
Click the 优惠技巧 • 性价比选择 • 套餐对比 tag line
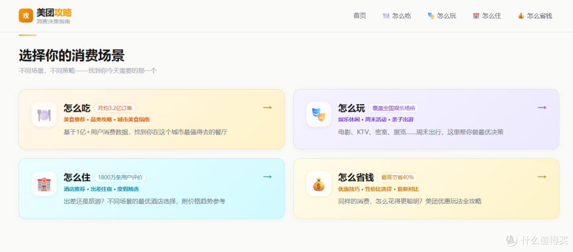tap(378, 189)
